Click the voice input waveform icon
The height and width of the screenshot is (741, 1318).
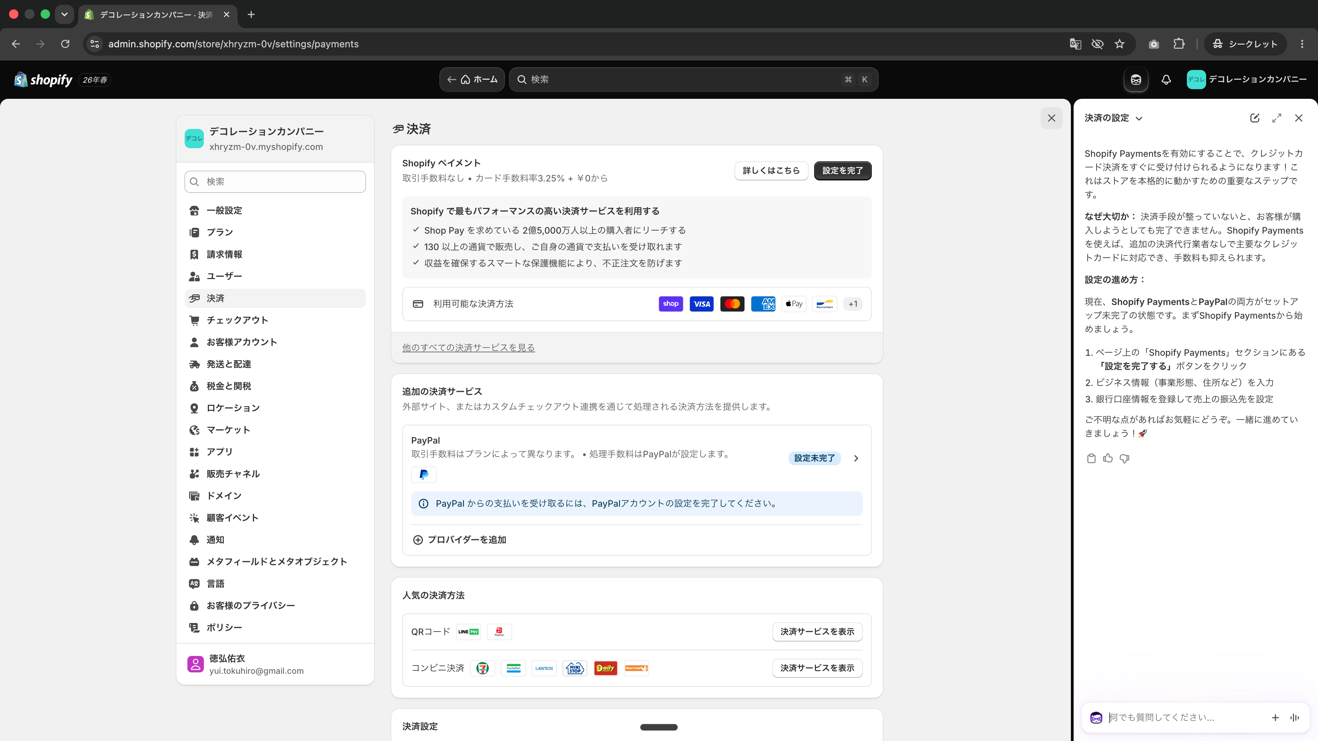click(x=1294, y=717)
